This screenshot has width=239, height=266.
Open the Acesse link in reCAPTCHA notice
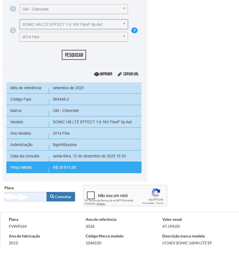coord(101,204)
